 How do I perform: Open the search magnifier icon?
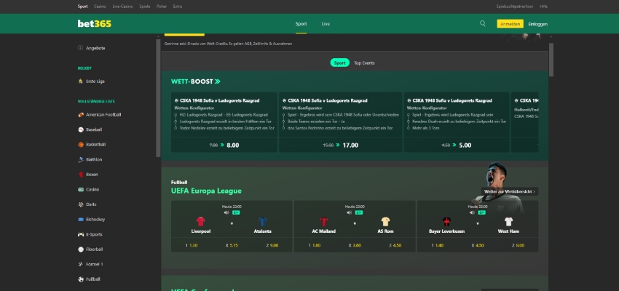pyautogui.click(x=482, y=24)
